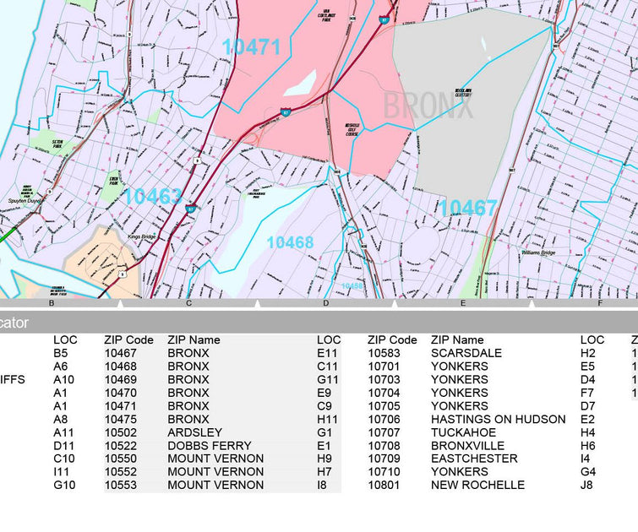
Task: Click the large 10467 ZIP label on the map
Action: [x=467, y=208]
